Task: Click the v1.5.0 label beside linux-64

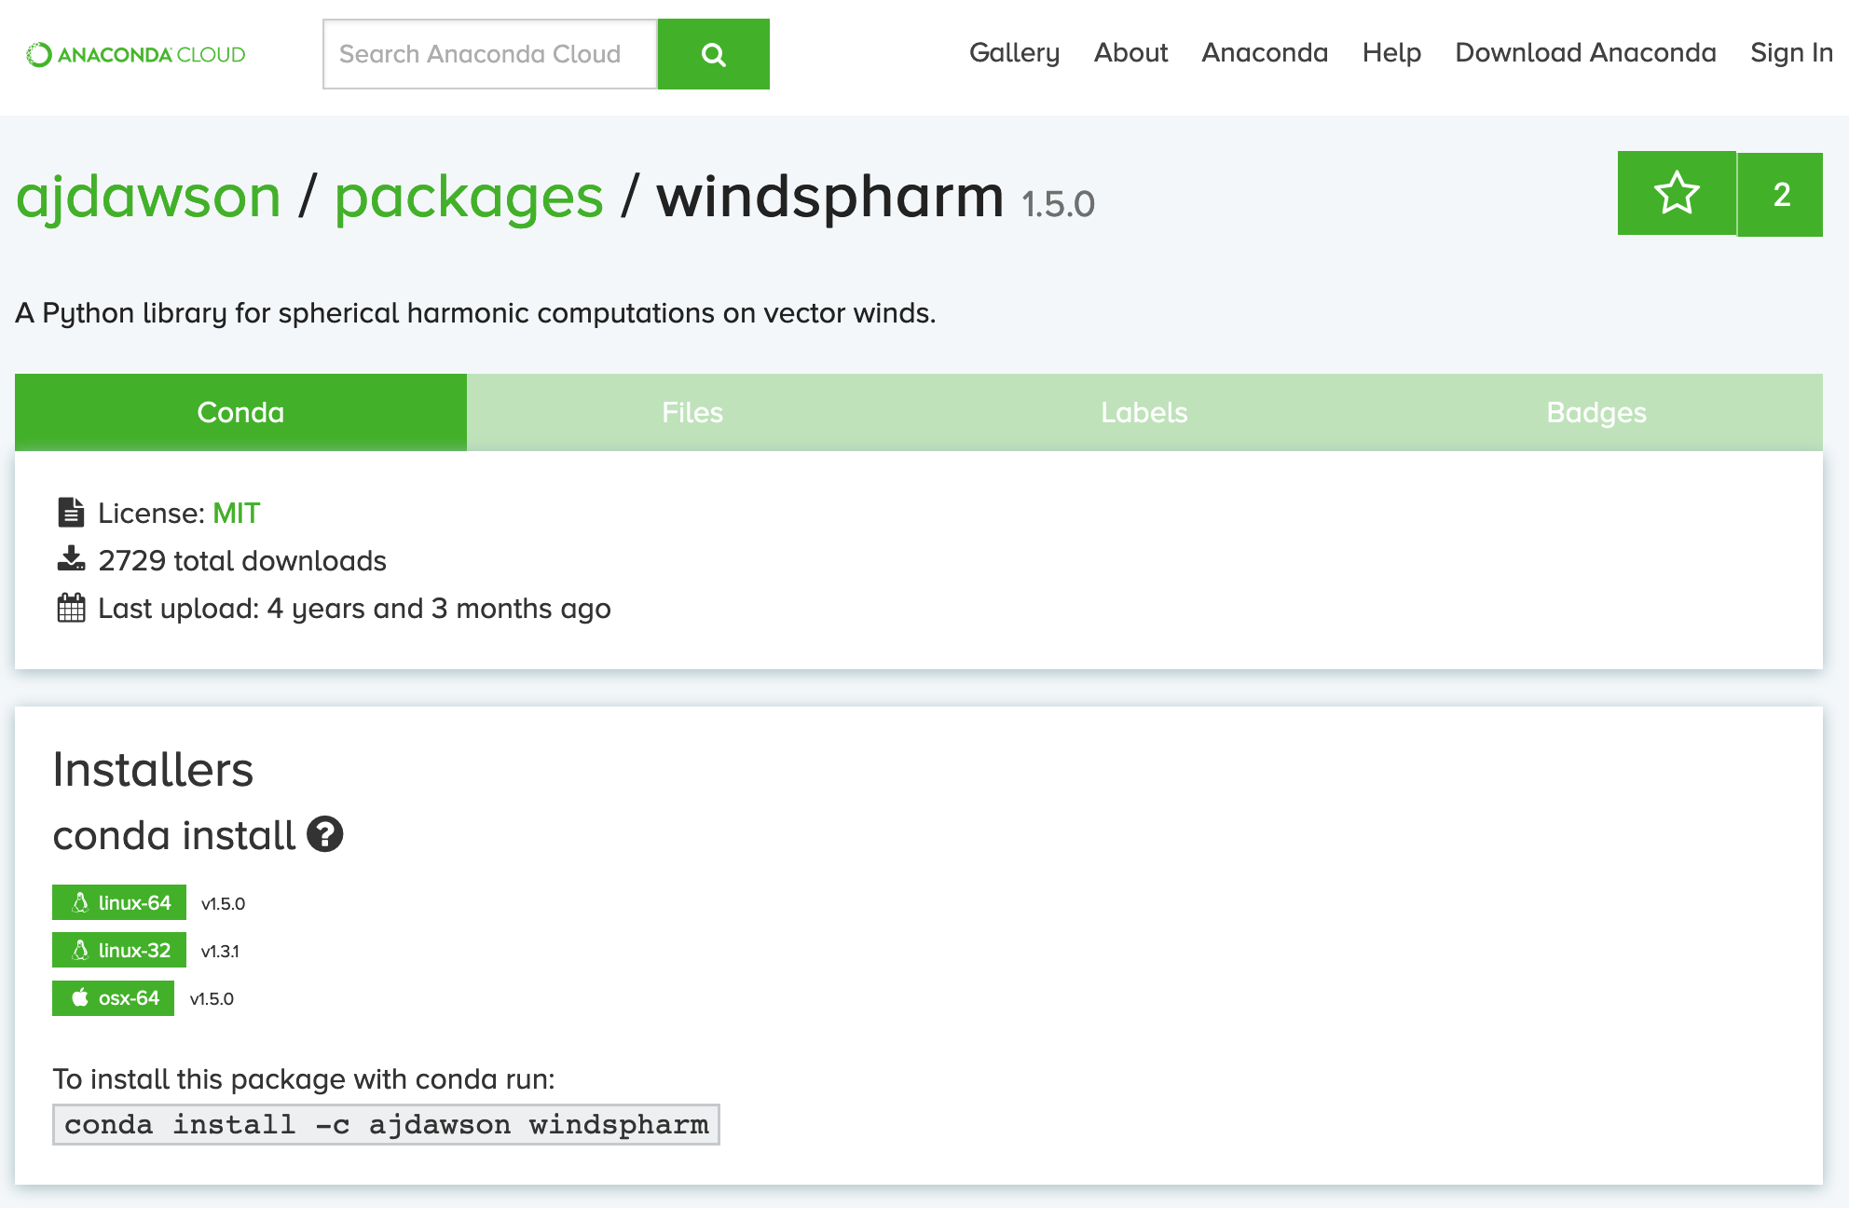Action: (x=223, y=903)
